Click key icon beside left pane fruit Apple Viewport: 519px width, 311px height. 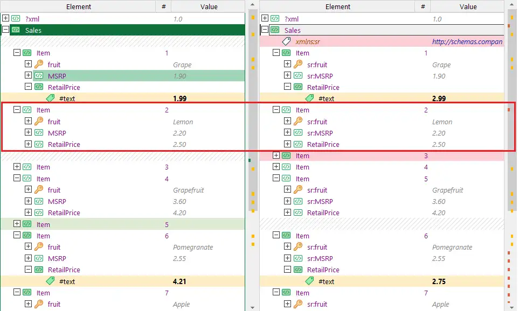(39, 303)
